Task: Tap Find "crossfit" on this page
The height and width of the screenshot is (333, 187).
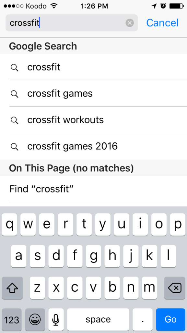Action: [x=93, y=189]
